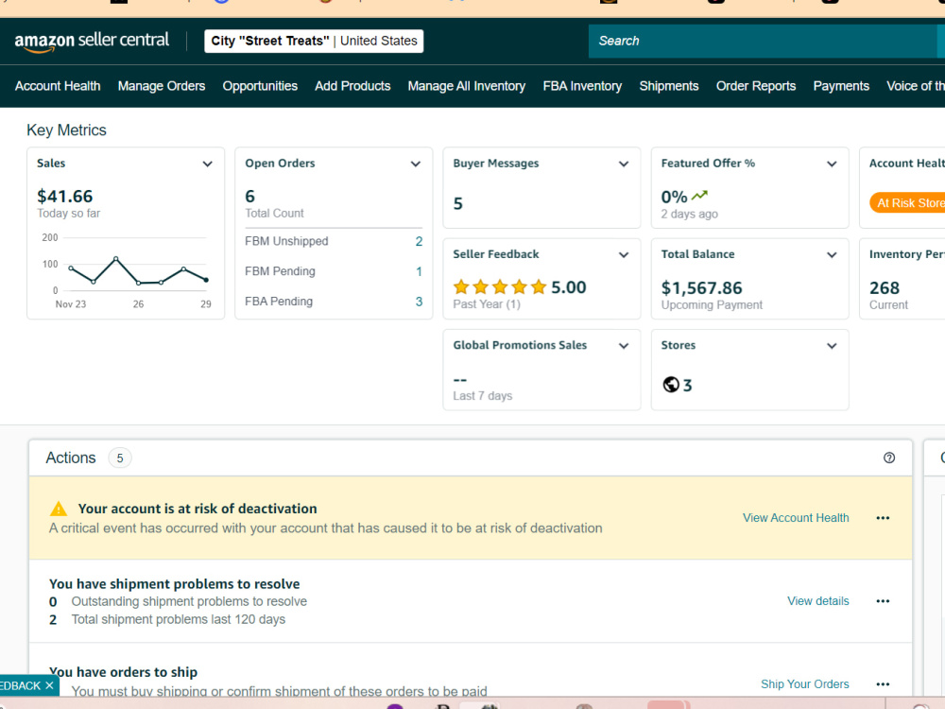Screen dimensions: 945x709
Task: Open the more options for deactivation alert
Action: click(883, 518)
